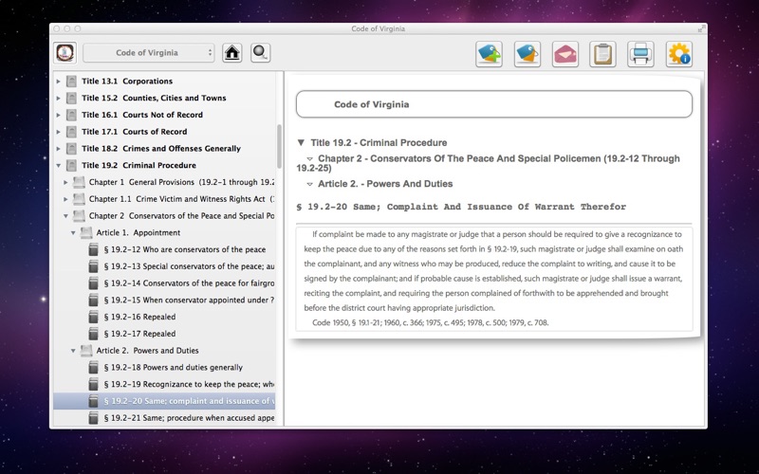Image resolution: width=759 pixels, height=474 pixels.
Task: Select Title 18.2 Crimes and Offenses Generally row
Action: (164, 149)
